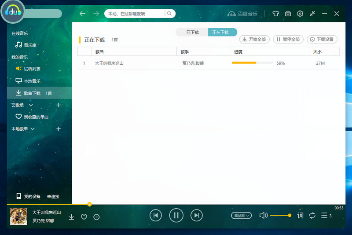Image resolution: width=352 pixels, height=235 pixels.
Task: Change the loop playback mode
Action: 312,215
